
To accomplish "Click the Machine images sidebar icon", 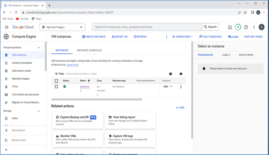I will pos(6,79).
